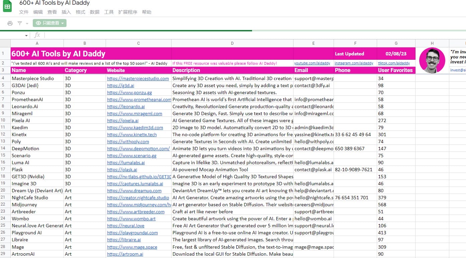This screenshot has height=258, width=466.
Task: Click the document title 600+ AI Tools
Action: point(54,3)
